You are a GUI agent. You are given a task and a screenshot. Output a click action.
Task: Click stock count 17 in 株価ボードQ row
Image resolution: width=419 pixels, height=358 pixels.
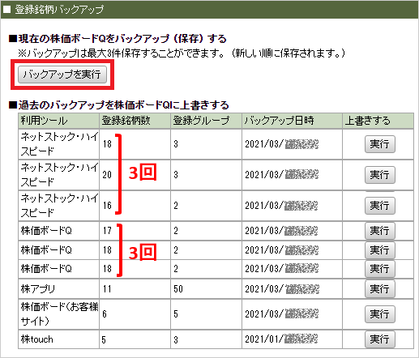(x=107, y=231)
